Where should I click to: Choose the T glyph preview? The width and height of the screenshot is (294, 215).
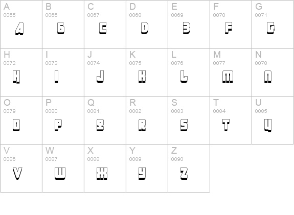226,125
